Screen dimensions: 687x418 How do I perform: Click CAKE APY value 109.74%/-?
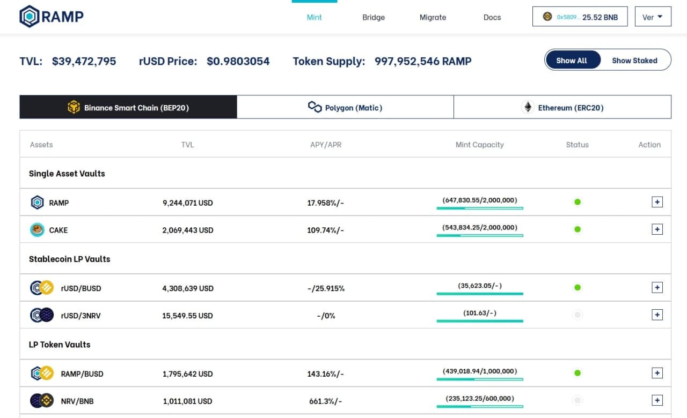(326, 230)
